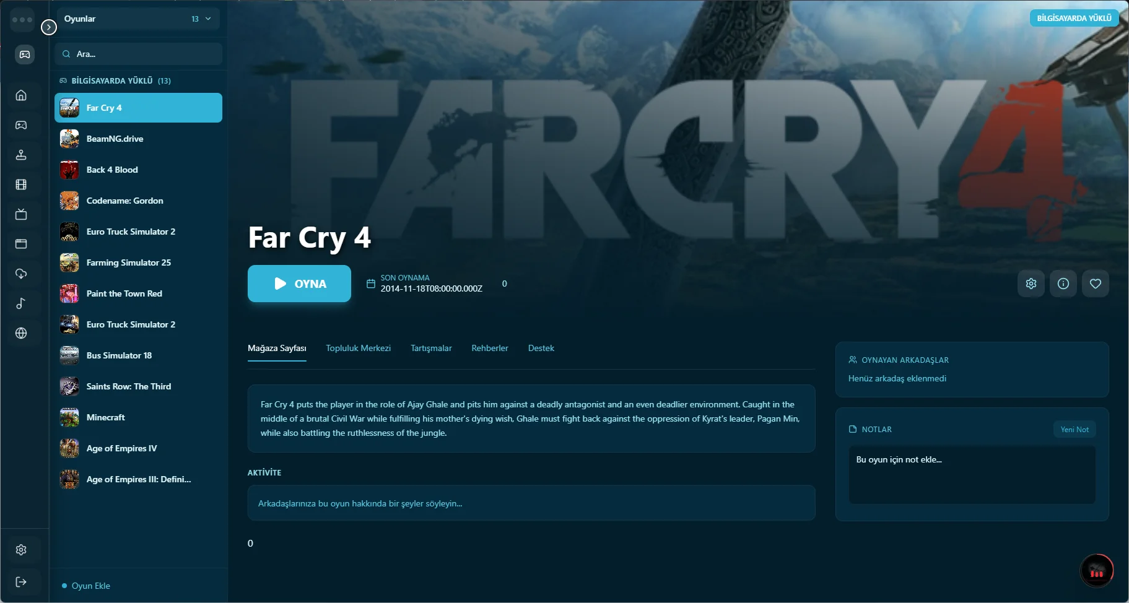
Task: Switch to the Topluluk Merkezi tab
Action: point(359,348)
